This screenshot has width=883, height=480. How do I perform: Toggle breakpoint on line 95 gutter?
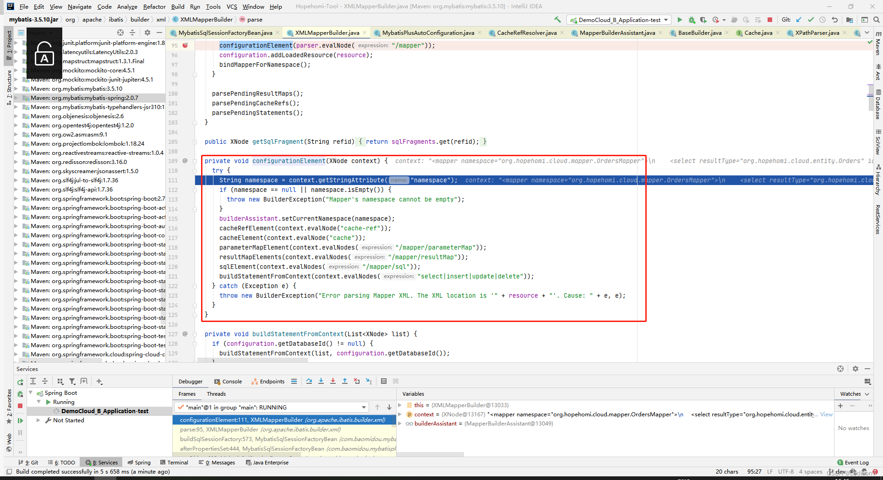point(185,45)
